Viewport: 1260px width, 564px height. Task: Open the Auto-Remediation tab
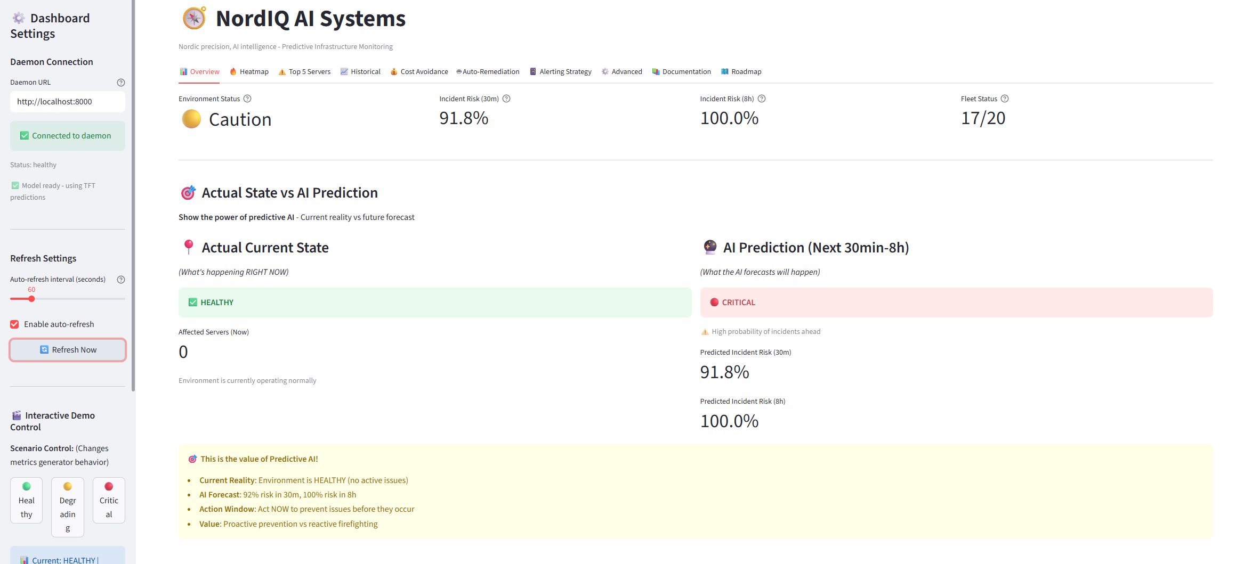[488, 72]
